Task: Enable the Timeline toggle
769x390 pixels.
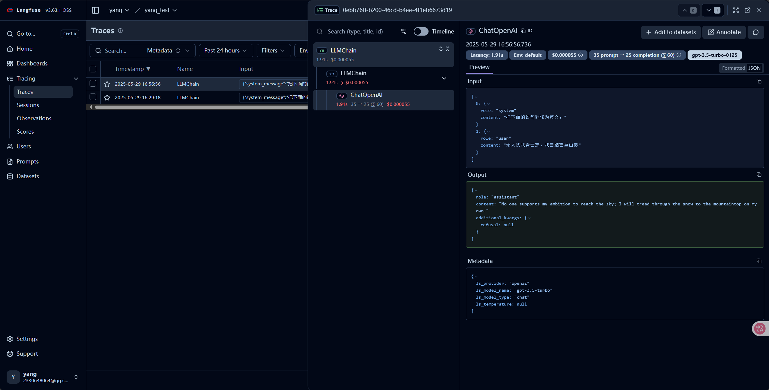Action: pyautogui.click(x=421, y=31)
